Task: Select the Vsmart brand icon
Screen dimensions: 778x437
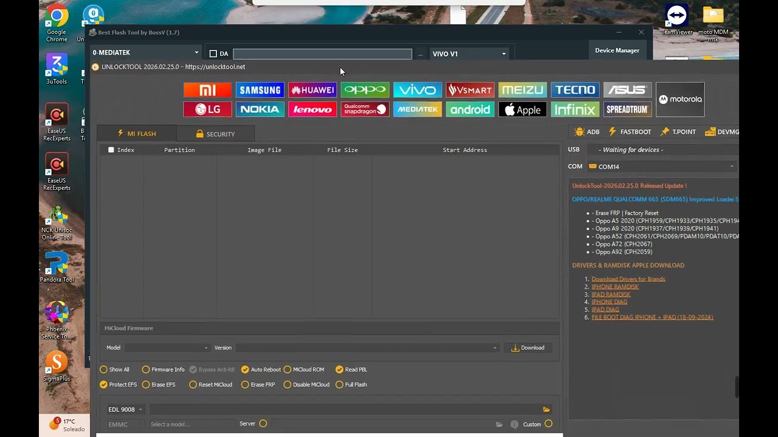Action: click(470, 90)
